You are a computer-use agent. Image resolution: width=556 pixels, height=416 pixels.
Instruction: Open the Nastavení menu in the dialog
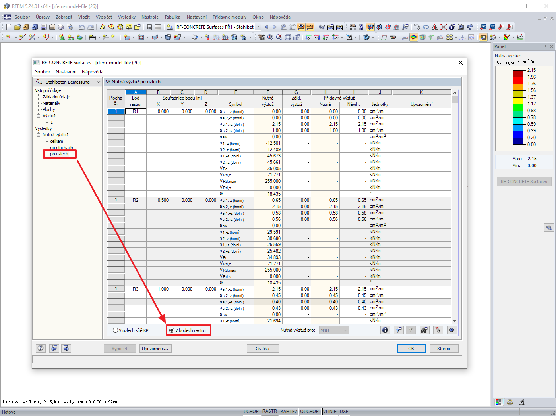(x=66, y=72)
